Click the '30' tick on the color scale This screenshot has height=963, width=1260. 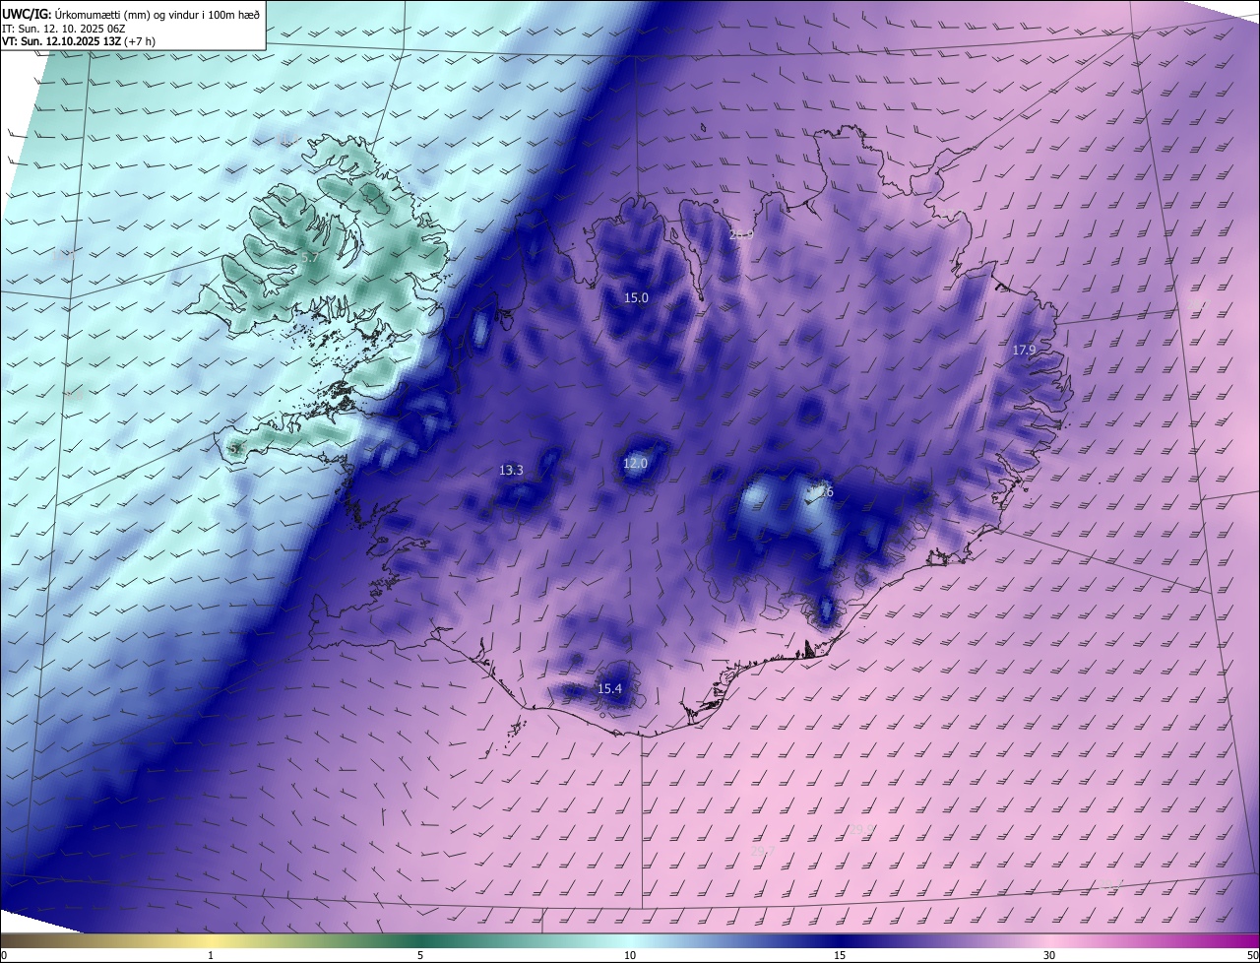pos(1049,956)
